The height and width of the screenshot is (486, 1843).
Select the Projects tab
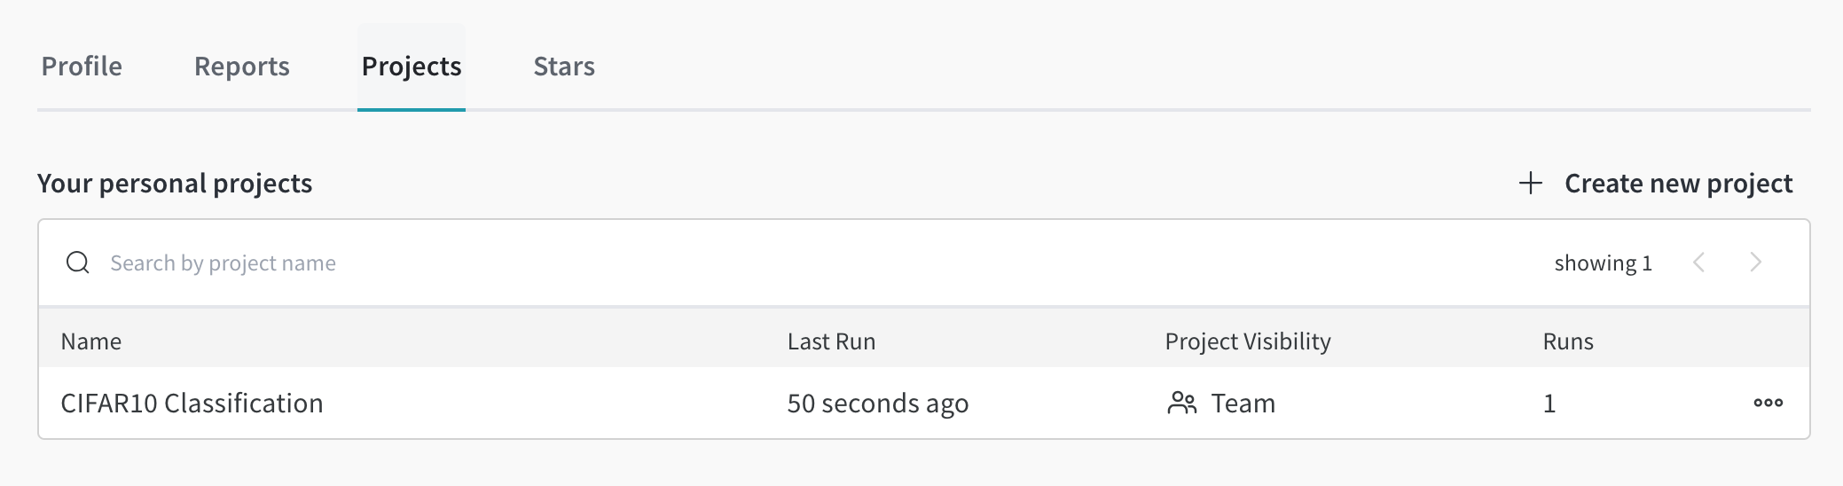click(x=412, y=67)
